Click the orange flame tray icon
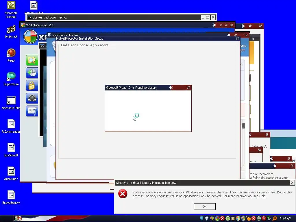The width and height of the screenshot is (296, 222). click(x=248, y=219)
